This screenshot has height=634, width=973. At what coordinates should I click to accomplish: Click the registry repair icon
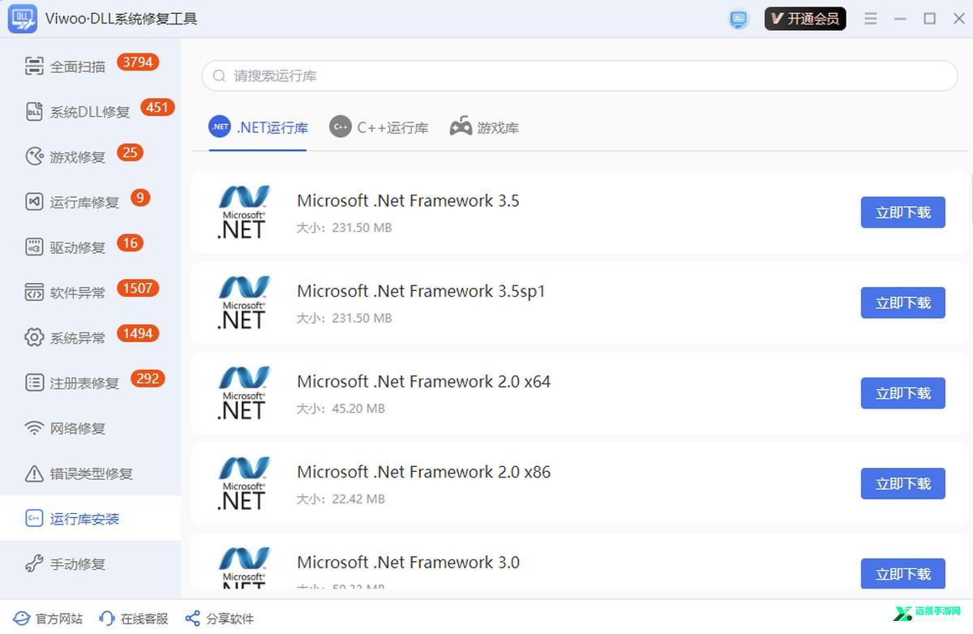click(34, 383)
